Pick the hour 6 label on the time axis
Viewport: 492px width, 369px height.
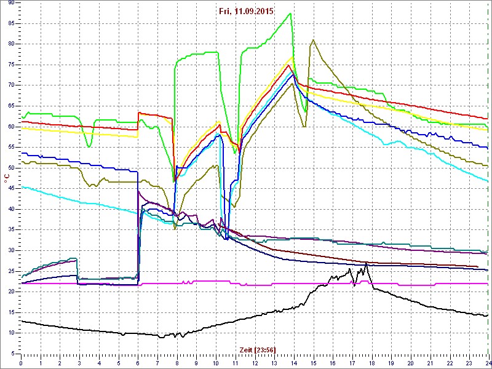click(x=138, y=362)
